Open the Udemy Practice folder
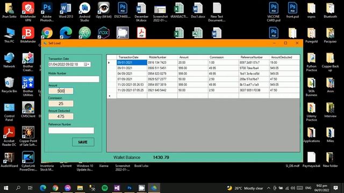 coord(311,112)
